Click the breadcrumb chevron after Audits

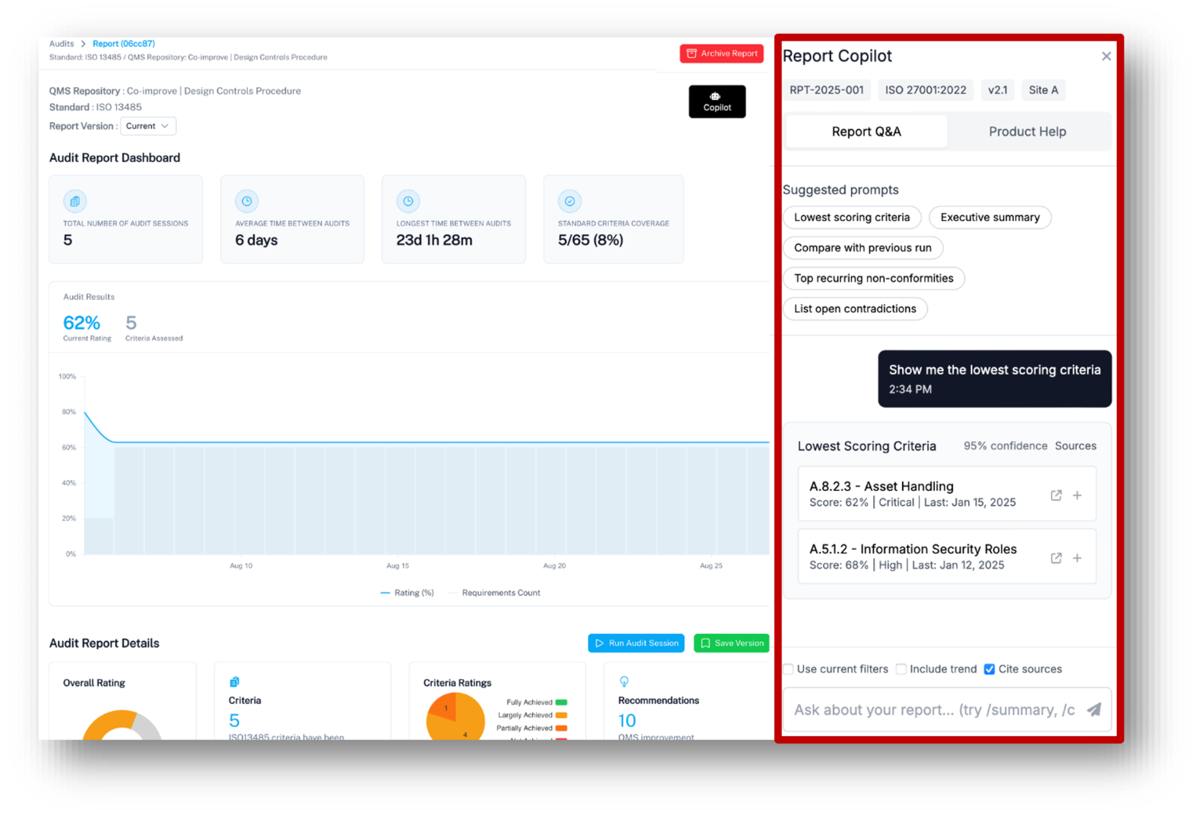click(83, 44)
